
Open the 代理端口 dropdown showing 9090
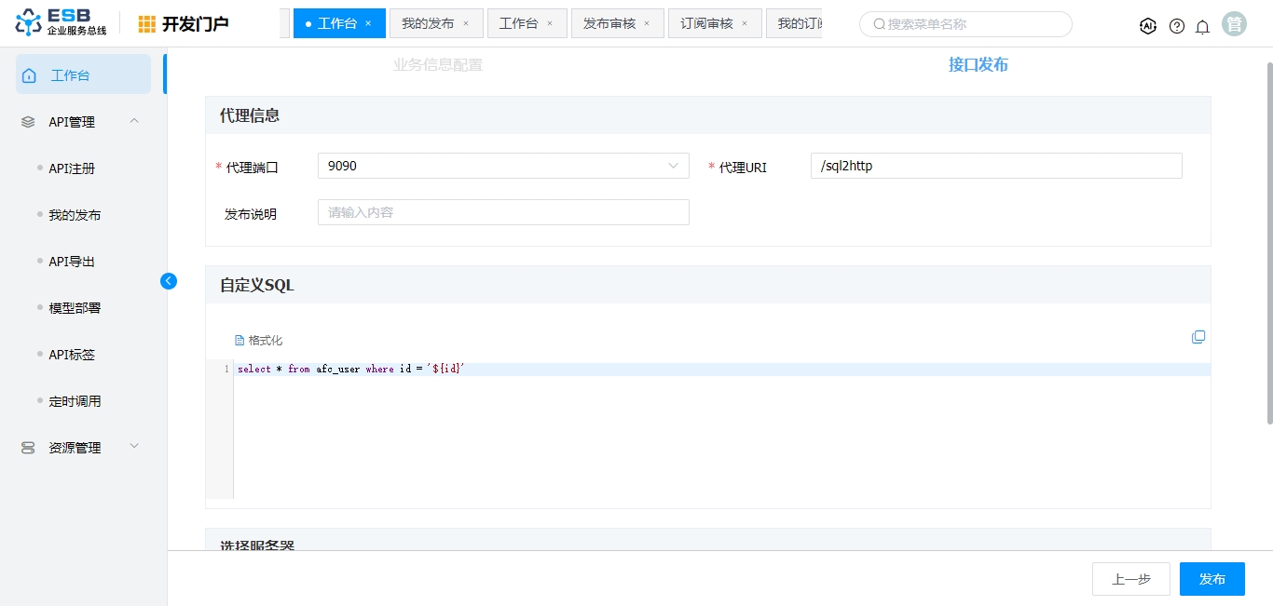[x=503, y=166]
